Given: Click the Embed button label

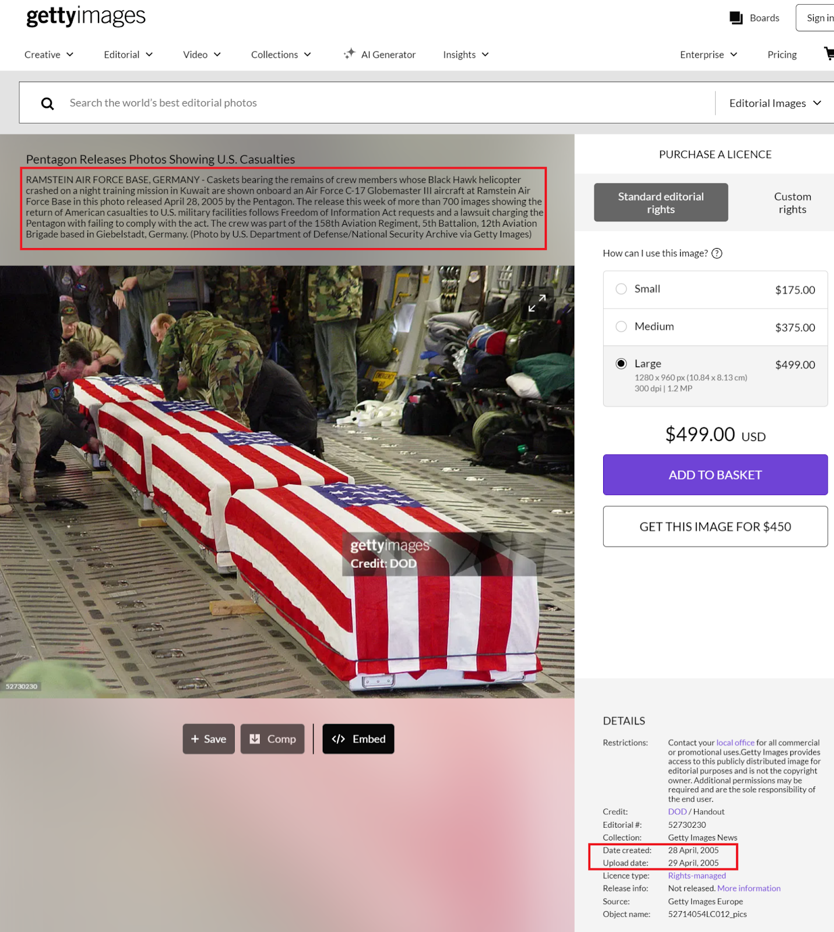Looking at the screenshot, I should point(369,739).
